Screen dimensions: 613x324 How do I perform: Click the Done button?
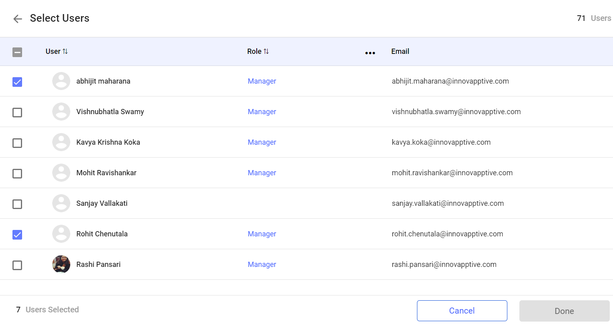(564, 311)
